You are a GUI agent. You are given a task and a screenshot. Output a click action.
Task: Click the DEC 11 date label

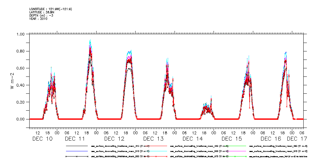[x=75, y=139]
